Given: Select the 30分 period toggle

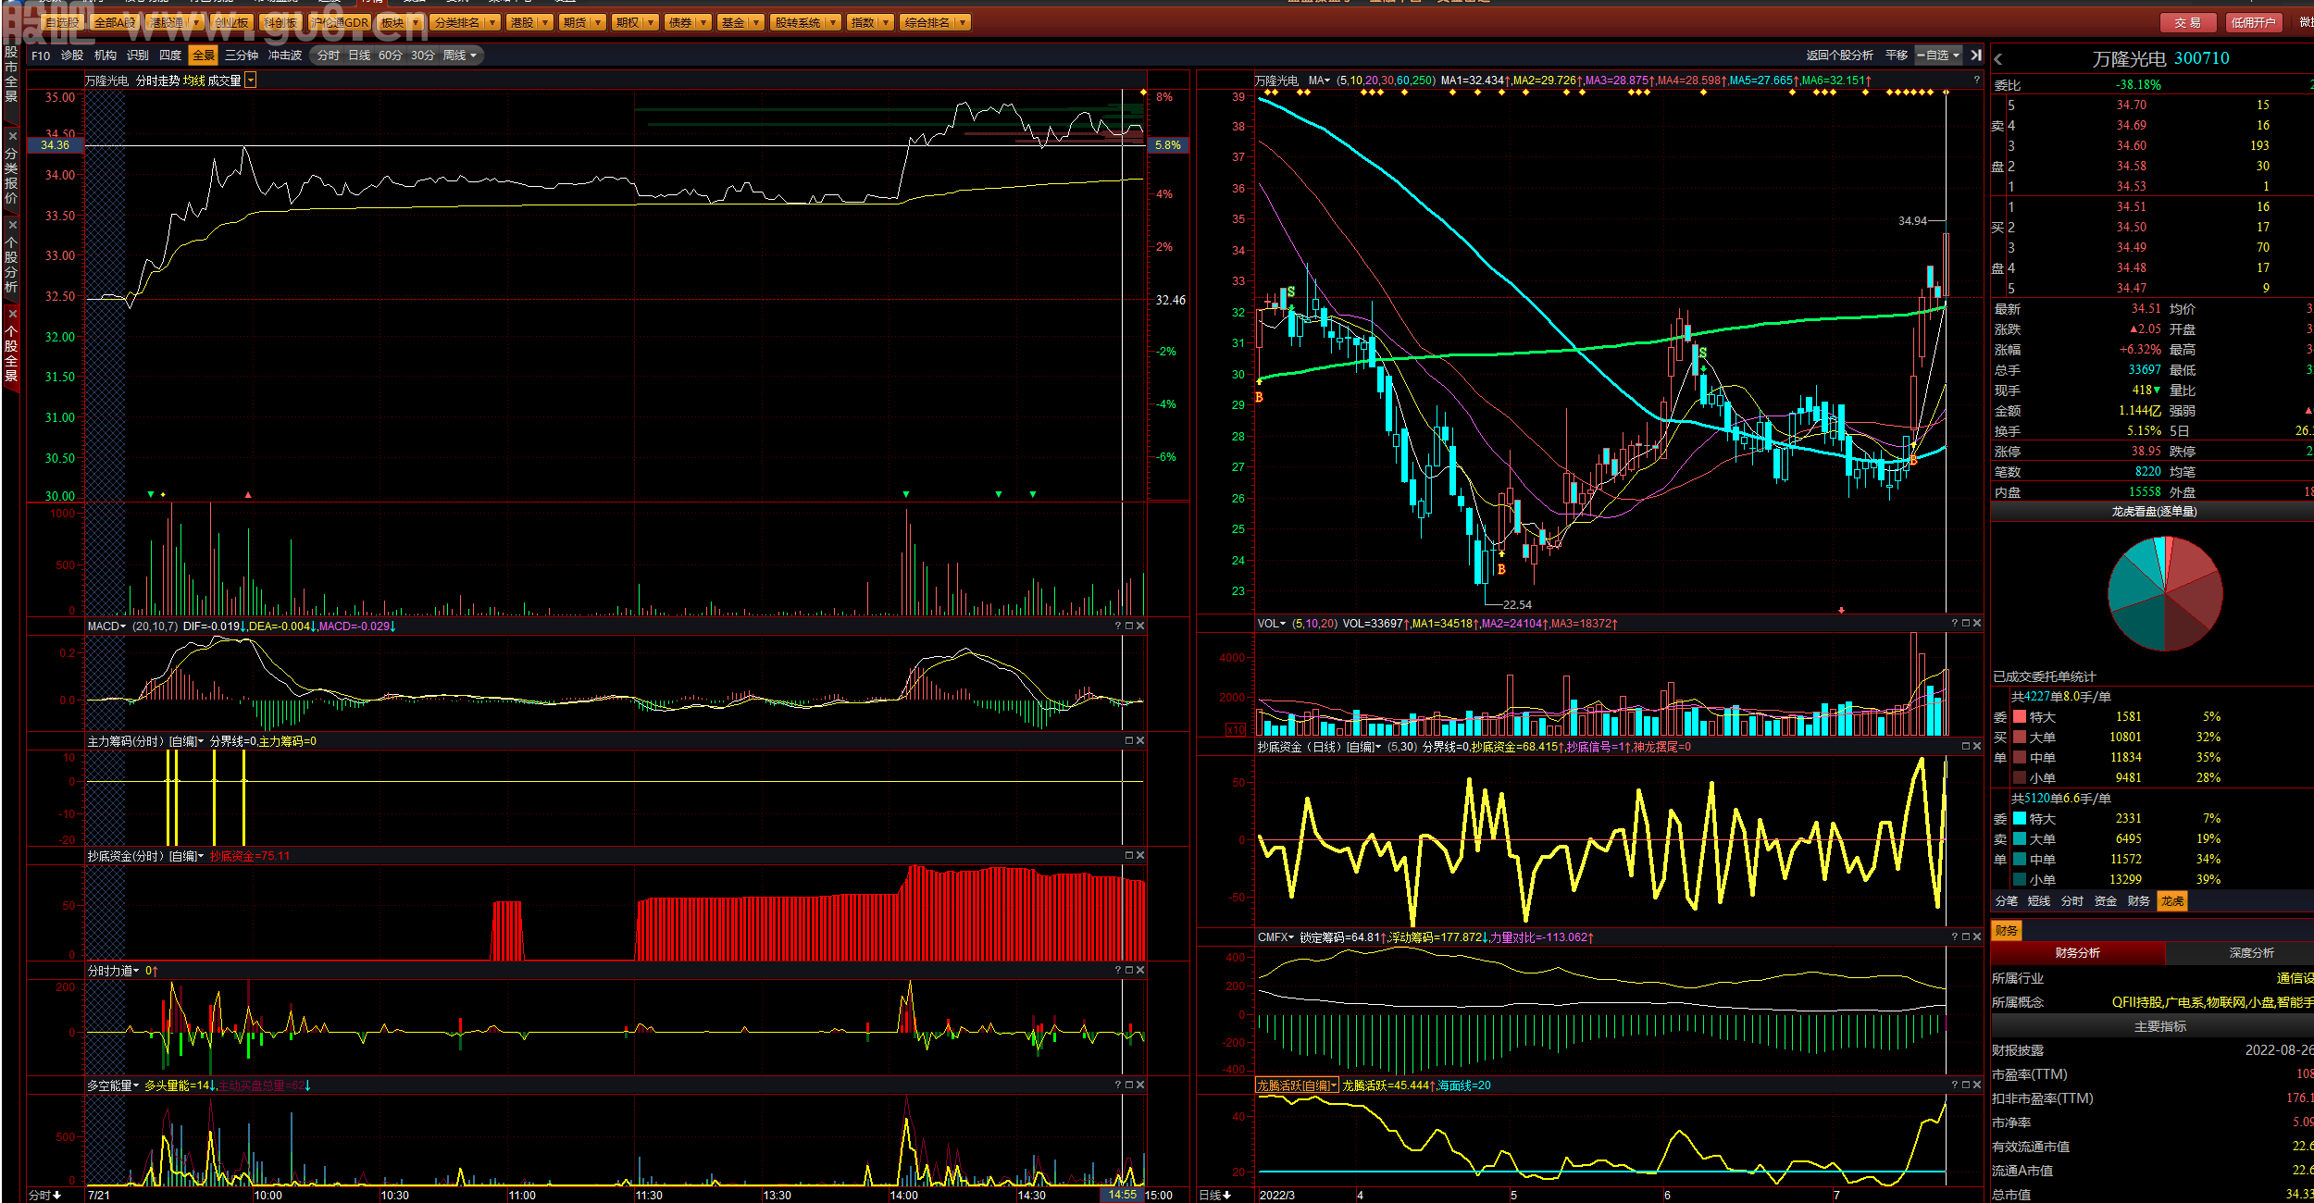Looking at the screenshot, I should [x=423, y=56].
